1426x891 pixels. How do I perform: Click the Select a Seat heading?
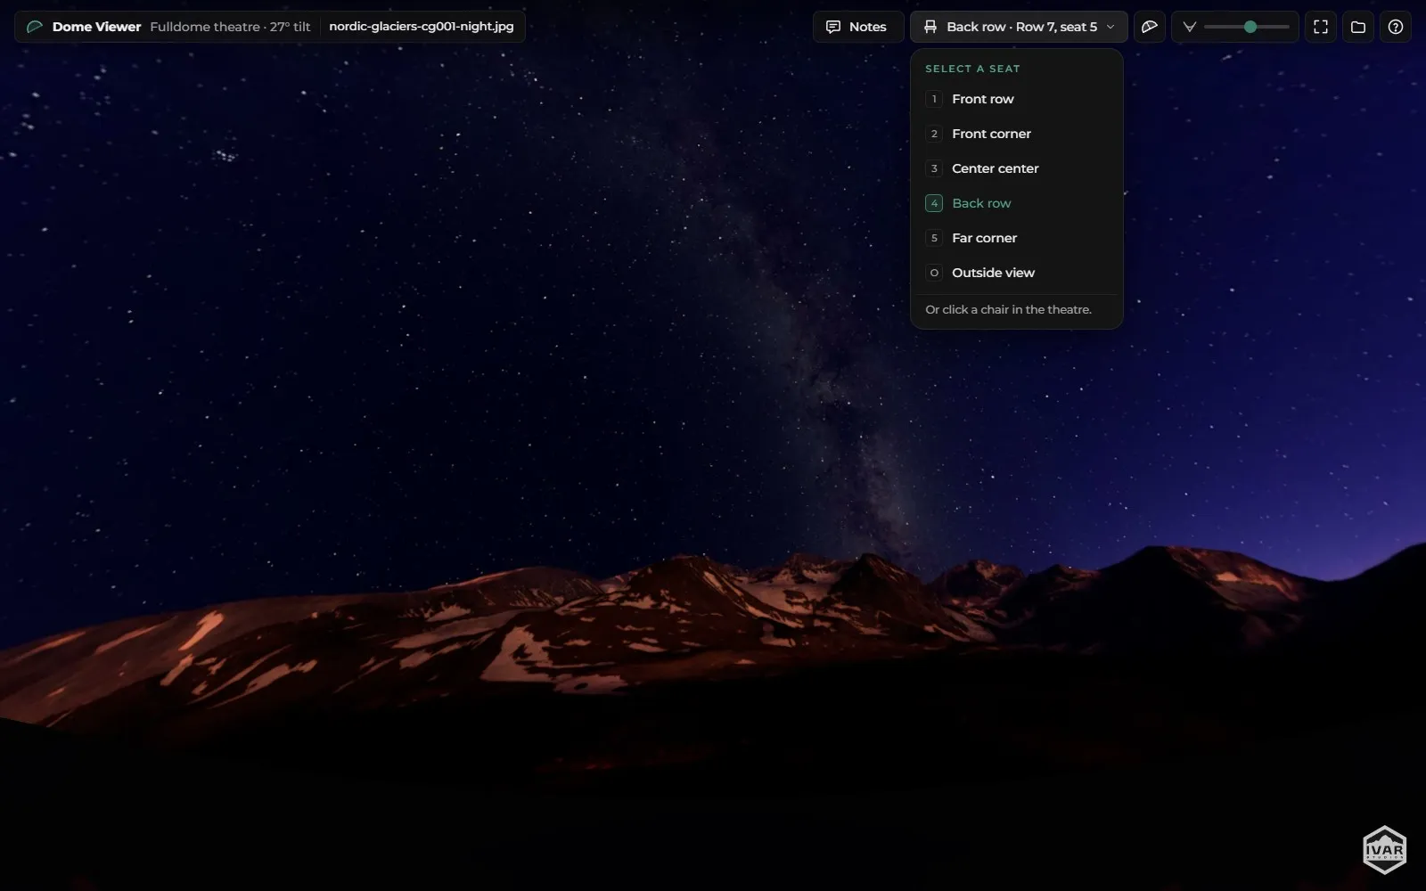point(972,69)
